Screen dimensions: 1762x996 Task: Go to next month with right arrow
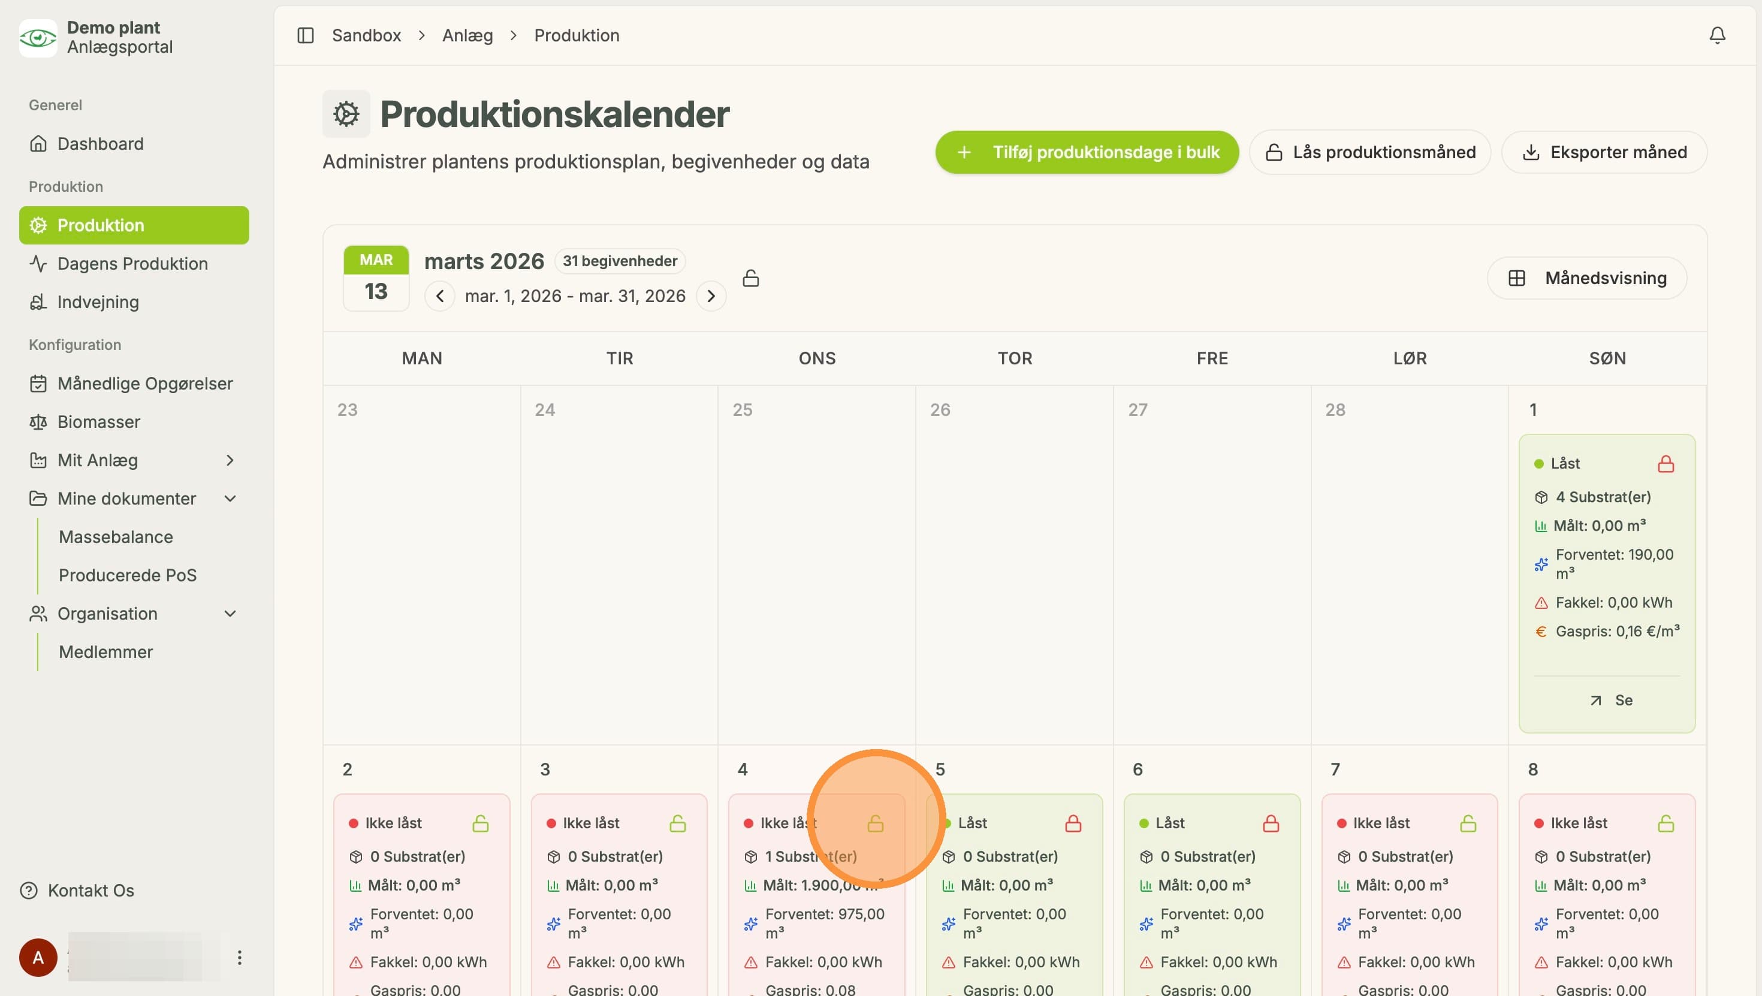[711, 296]
